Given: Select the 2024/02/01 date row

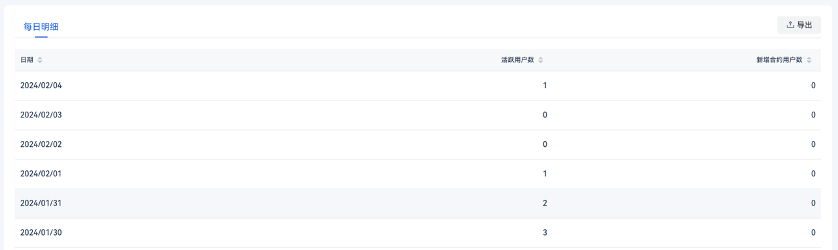Looking at the screenshot, I should 418,174.
